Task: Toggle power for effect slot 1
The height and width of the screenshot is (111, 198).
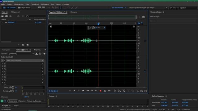Action: 5,60
